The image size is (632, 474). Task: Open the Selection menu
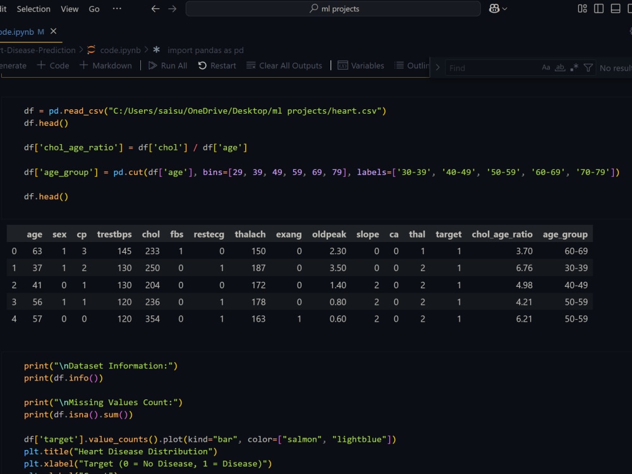point(33,9)
